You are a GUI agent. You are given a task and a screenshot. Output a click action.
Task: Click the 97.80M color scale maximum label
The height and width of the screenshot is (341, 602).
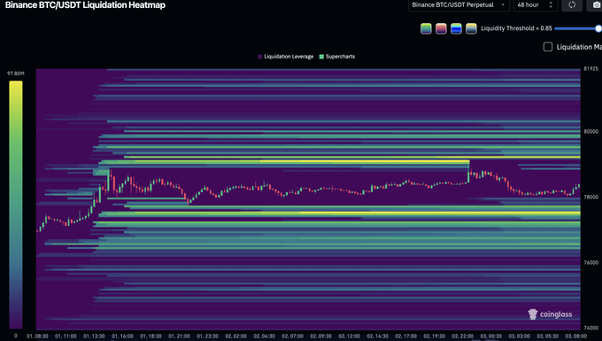tap(16, 74)
